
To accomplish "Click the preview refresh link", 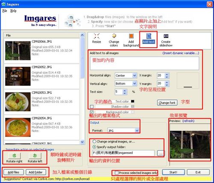I will (x=188, y=121).
